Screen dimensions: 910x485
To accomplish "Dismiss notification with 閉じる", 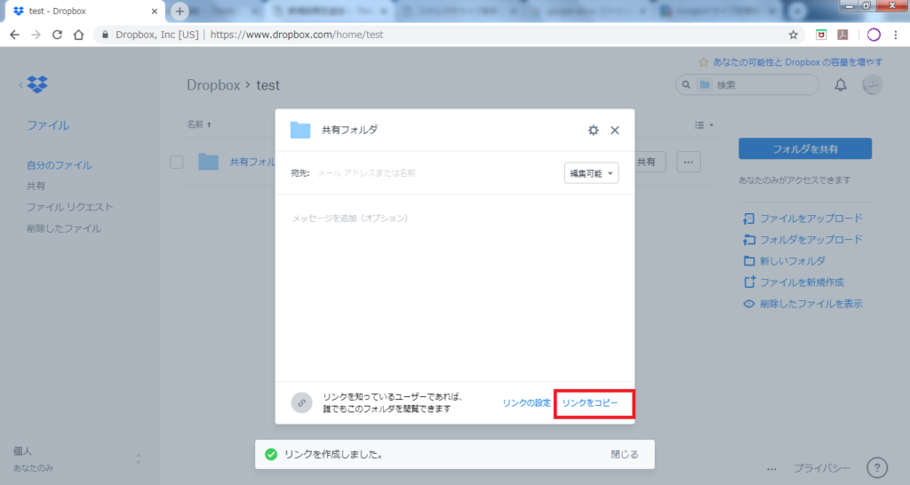I will [625, 454].
